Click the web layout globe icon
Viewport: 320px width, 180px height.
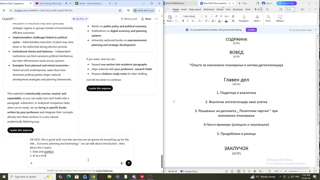pos(255,171)
